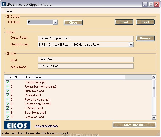Select Petrified.mp3 track
The image size is (161, 137).
33,95
